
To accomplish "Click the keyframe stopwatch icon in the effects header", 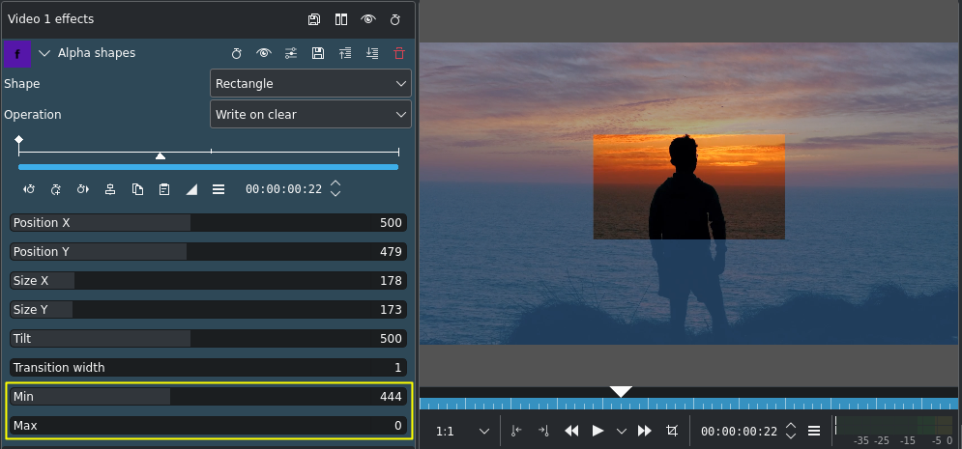I will pos(395,19).
